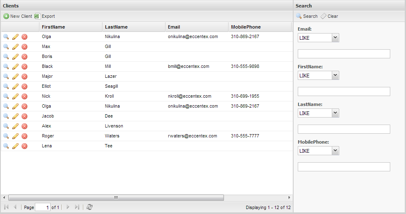The height and width of the screenshot is (214, 406).
Task: Delete Jacob Dee's record
Action: (x=24, y=116)
